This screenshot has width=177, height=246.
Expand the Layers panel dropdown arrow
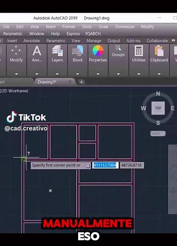[x=57, y=74]
